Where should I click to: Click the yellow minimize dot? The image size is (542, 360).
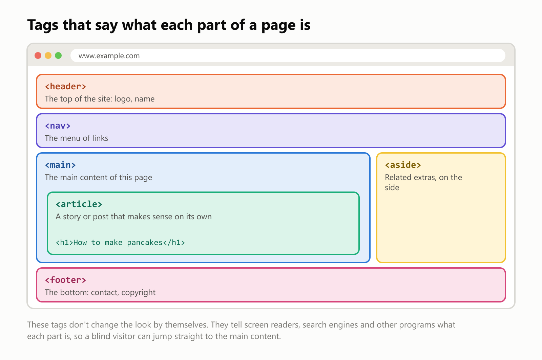[48, 55]
